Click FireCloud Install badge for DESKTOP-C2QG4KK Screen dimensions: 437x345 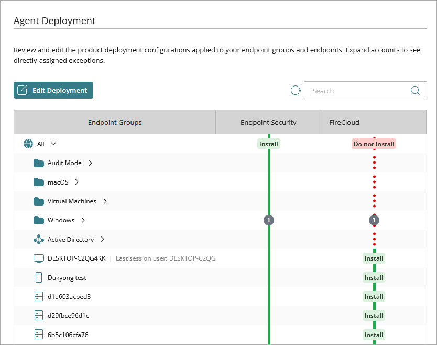pyautogui.click(x=374, y=258)
